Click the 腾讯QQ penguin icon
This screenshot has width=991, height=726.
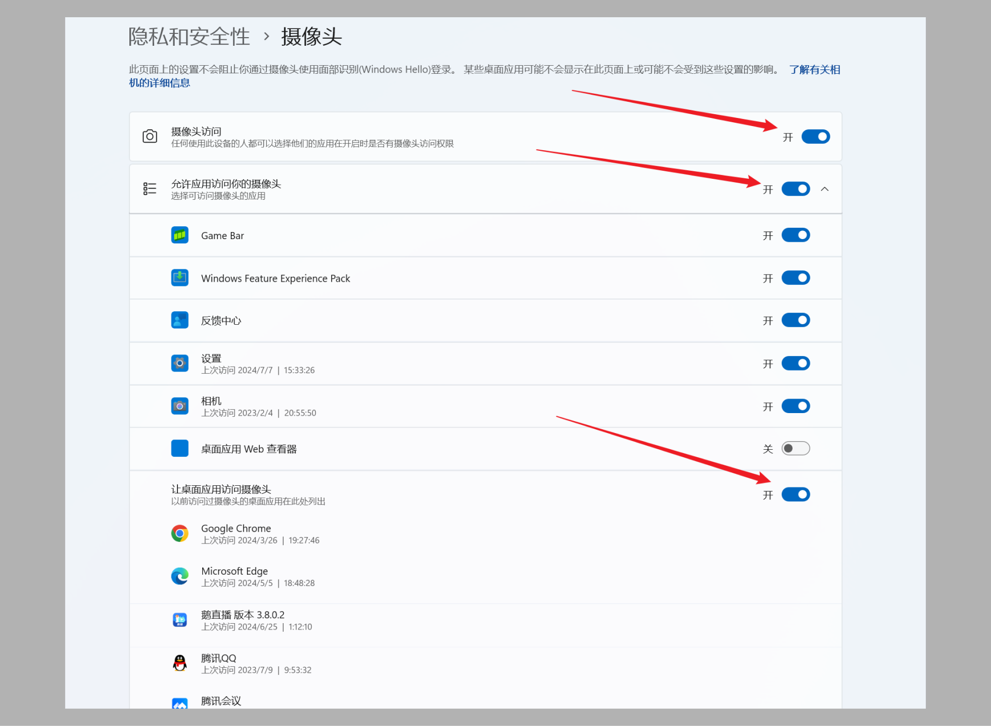(x=180, y=663)
